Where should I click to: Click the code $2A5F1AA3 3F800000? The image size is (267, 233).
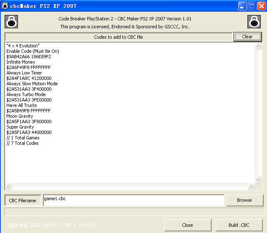point(29,121)
